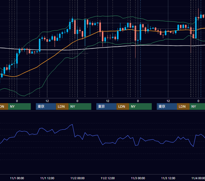Click NY session block under the 11/2 0-hour mark
Viewport: 205px width, 181px height.
pos(80,106)
